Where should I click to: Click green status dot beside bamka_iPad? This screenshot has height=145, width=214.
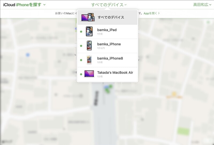81,32
